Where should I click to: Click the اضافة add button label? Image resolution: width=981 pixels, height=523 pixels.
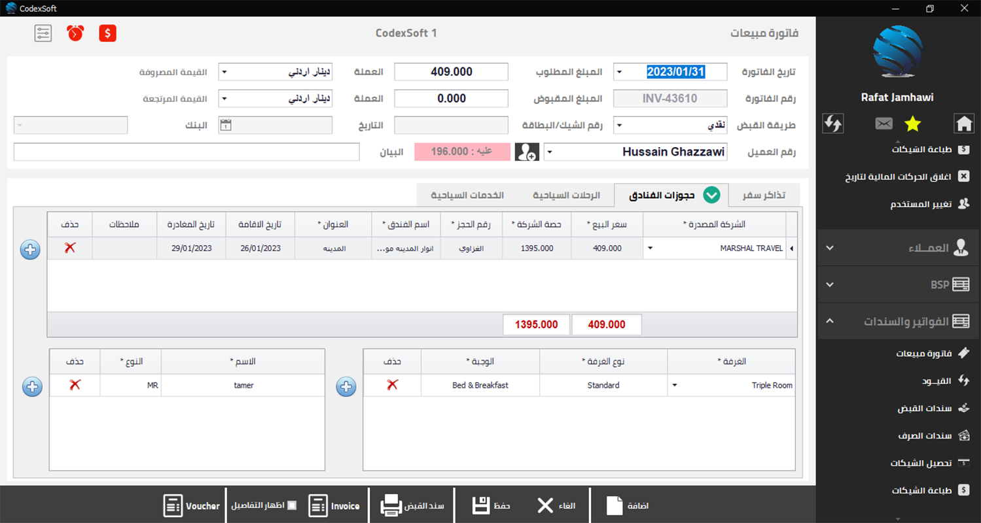coord(638,506)
